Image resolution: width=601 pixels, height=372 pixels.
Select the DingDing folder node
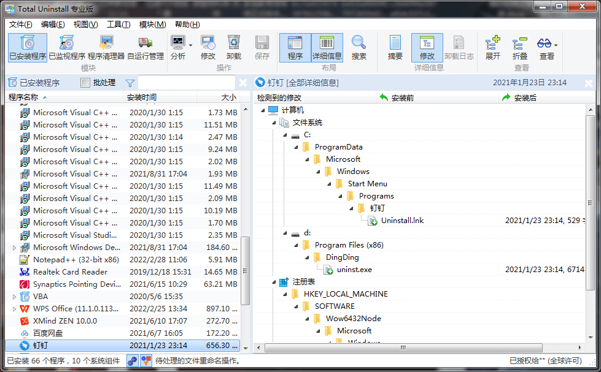tap(343, 257)
